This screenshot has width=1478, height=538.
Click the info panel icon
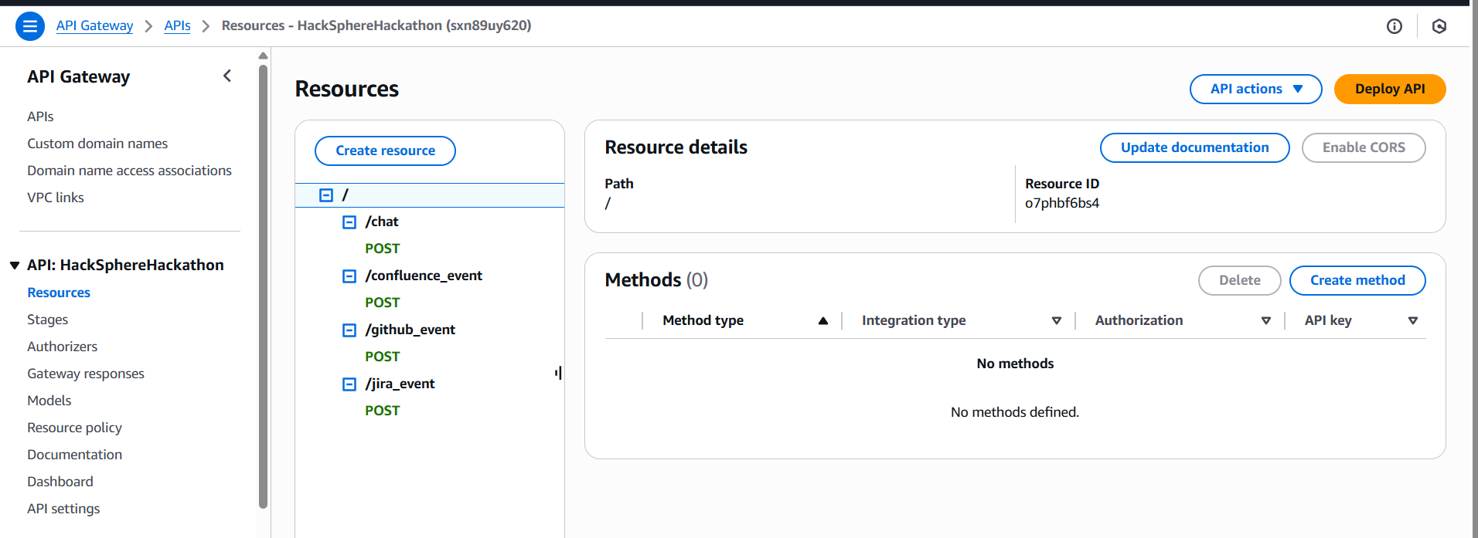pos(1394,26)
